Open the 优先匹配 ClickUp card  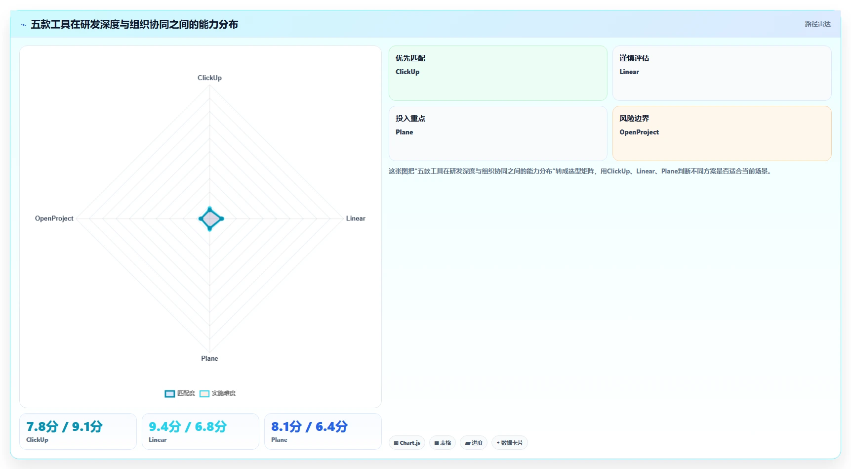pyautogui.click(x=498, y=73)
